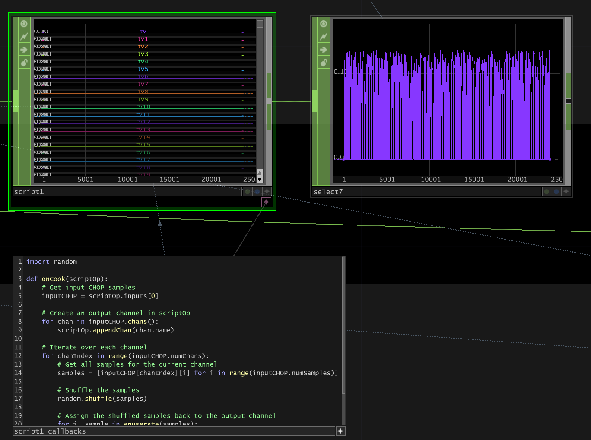The height and width of the screenshot is (440, 591).
Task: Click the green display flag dot on script1
Action: 248,192
